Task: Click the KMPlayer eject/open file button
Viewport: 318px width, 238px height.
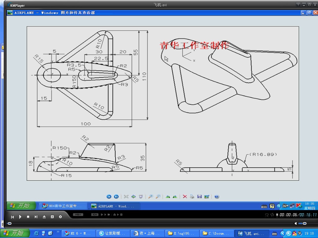Action: [x=44, y=217]
